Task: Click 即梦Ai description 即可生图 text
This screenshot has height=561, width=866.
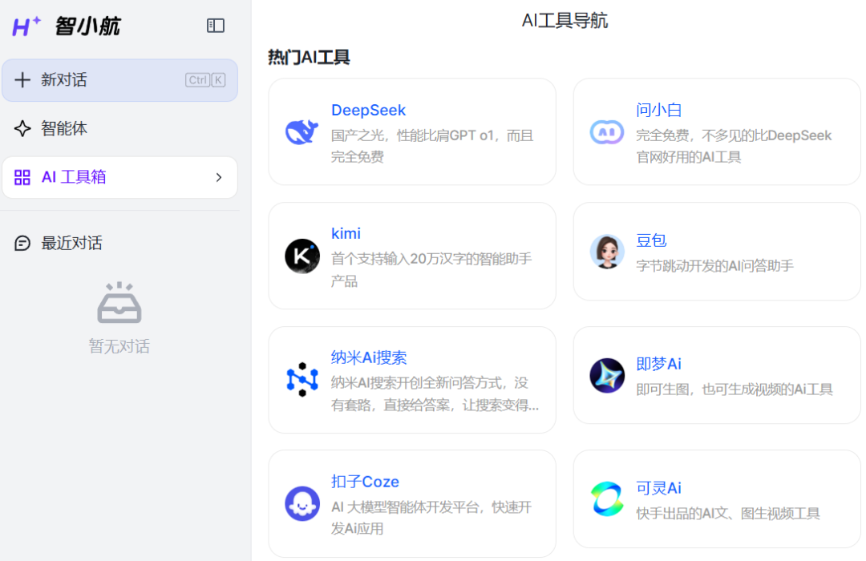Action: [734, 389]
